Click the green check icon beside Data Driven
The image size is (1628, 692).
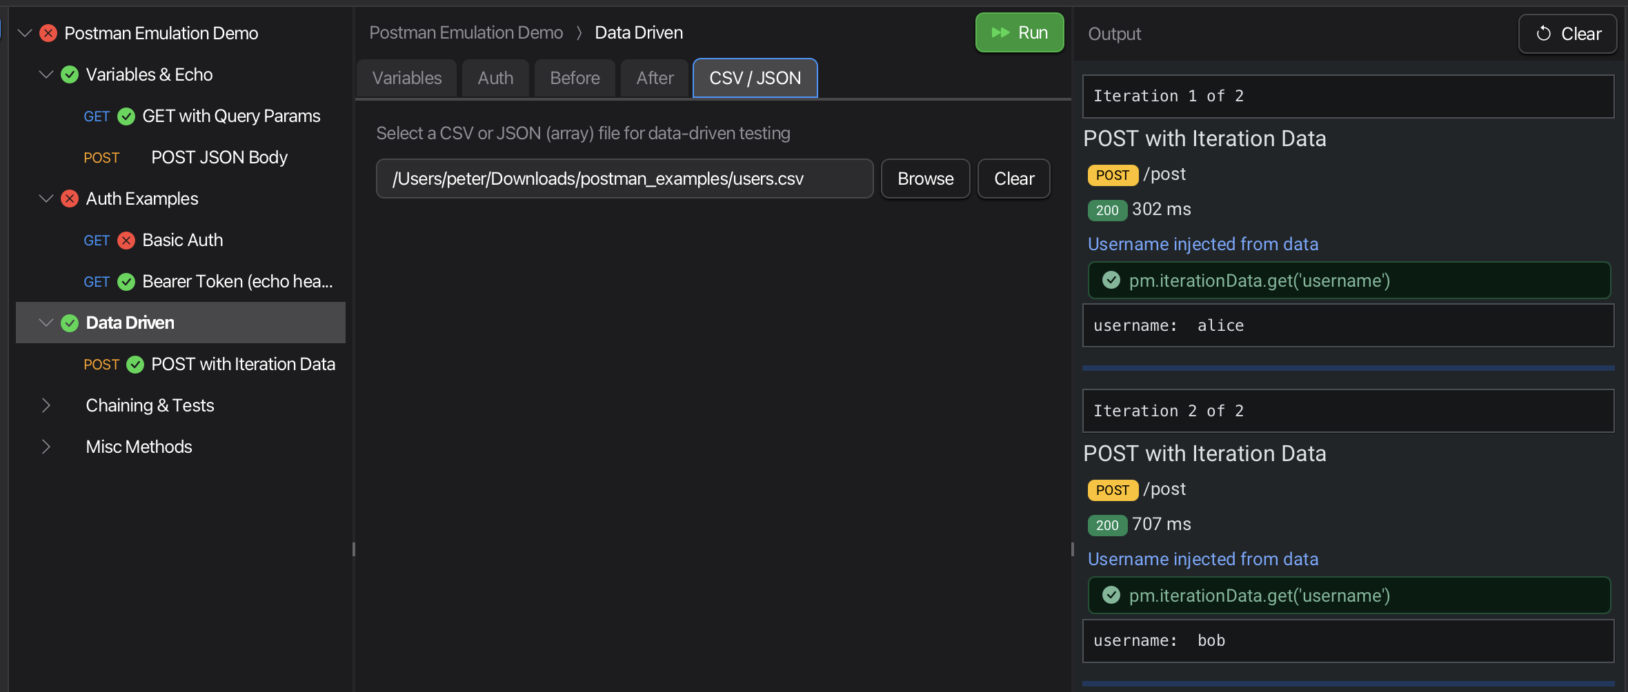pyautogui.click(x=70, y=323)
